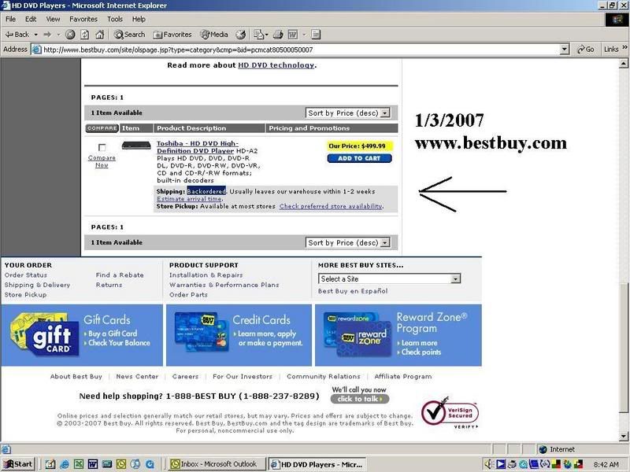
Task: Open the View menu
Action: (53, 19)
